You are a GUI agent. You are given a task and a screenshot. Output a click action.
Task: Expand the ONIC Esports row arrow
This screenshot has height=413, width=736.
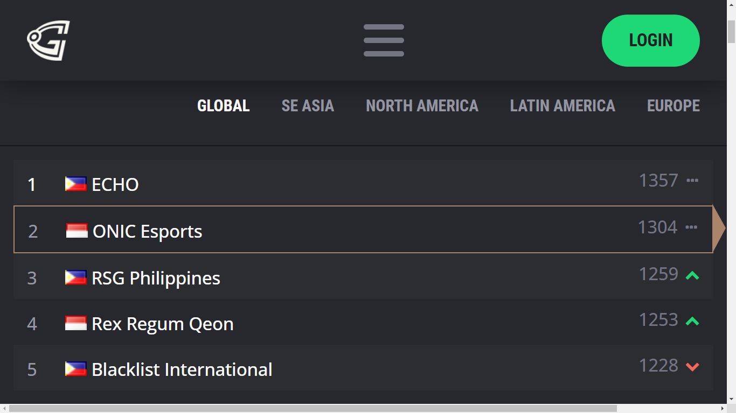(x=719, y=229)
